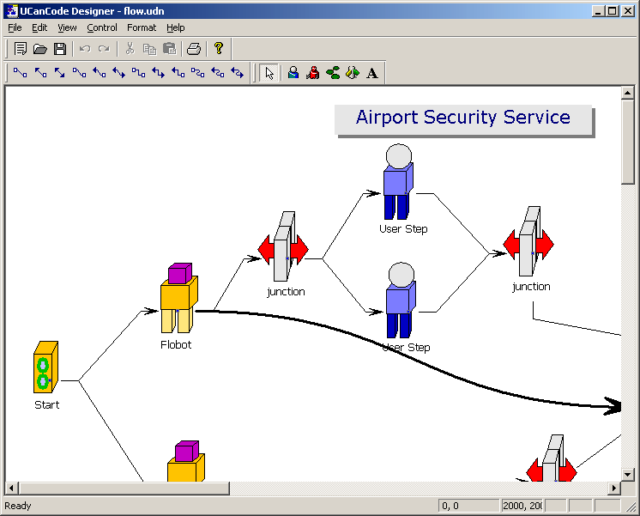Select the Flobot figure labeled Flobot
This screenshot has height=516, width=640.
tap(178, 298)
